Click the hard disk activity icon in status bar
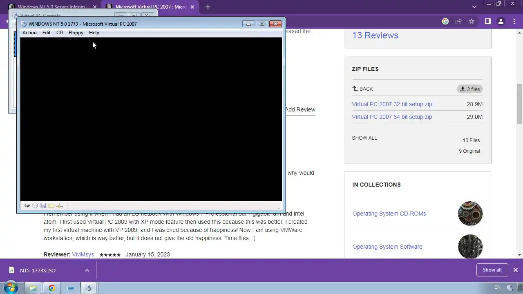523x294 pixels. 27,206
